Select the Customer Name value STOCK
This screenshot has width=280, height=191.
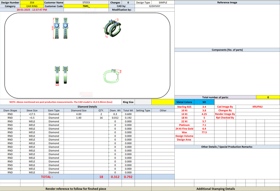pos(86,3)
